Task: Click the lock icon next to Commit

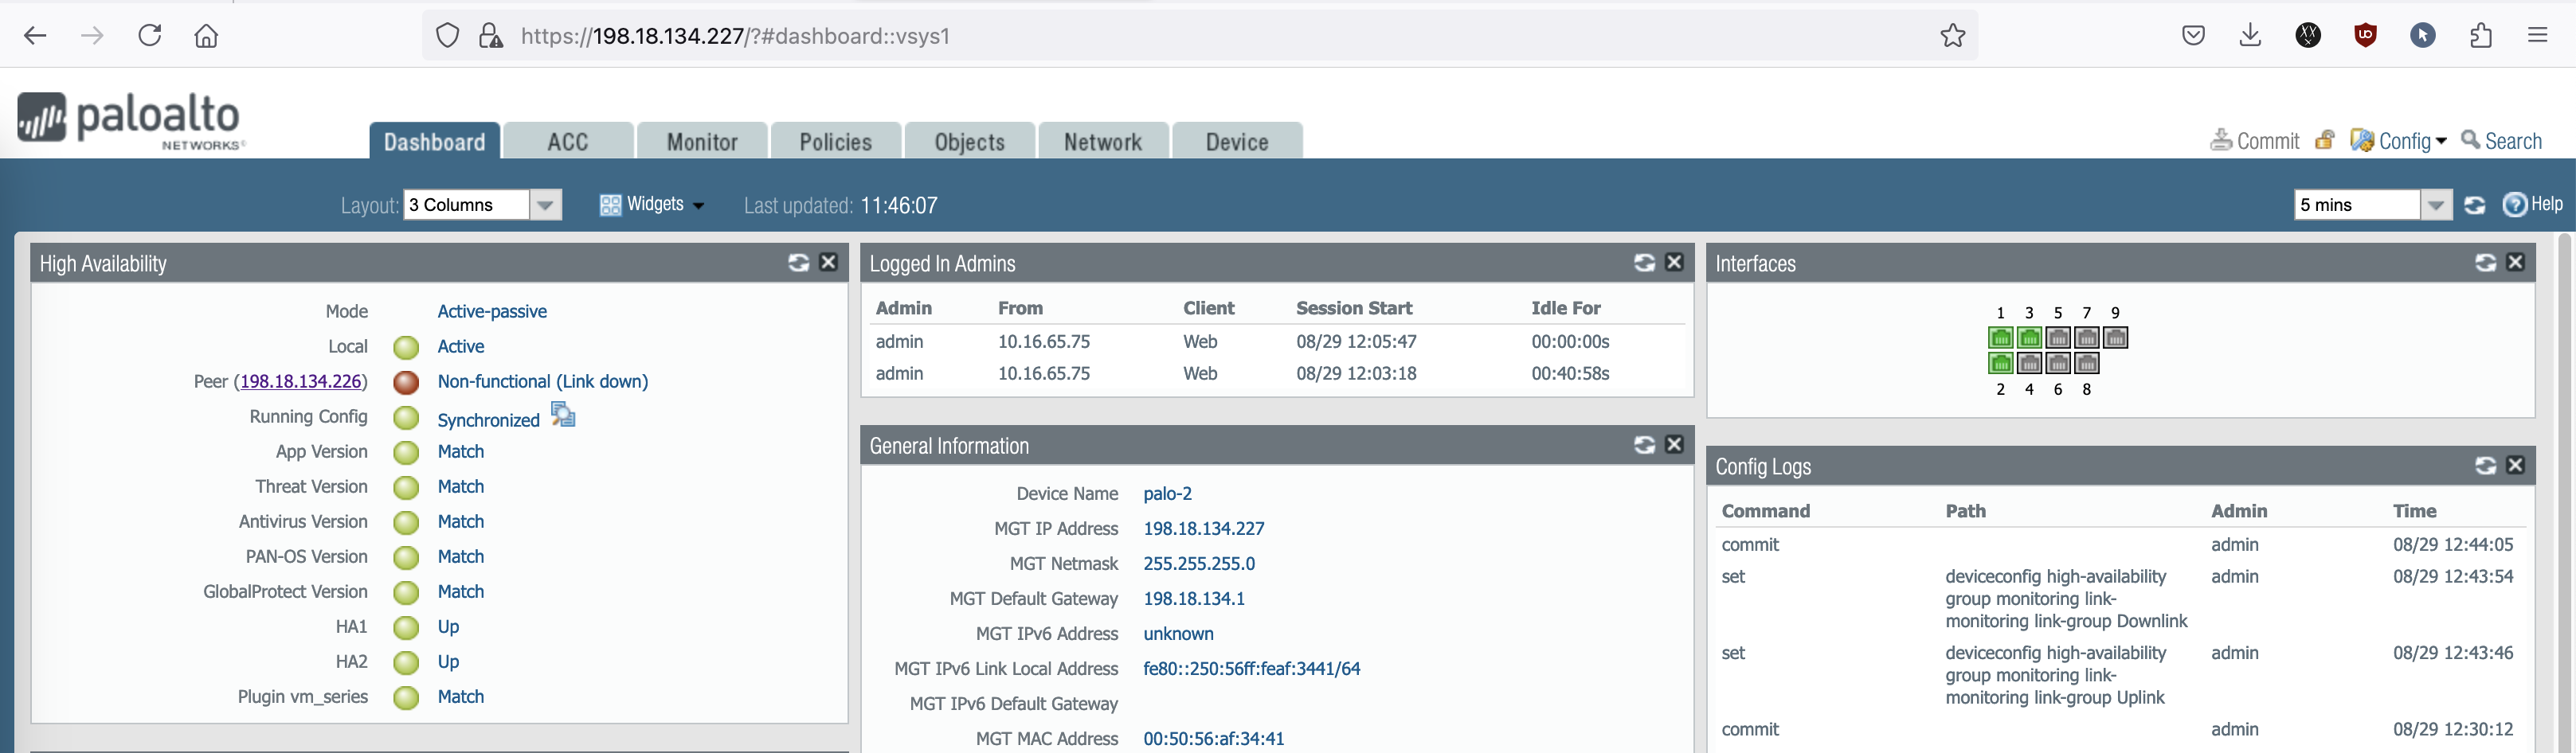Action: 2325,141
